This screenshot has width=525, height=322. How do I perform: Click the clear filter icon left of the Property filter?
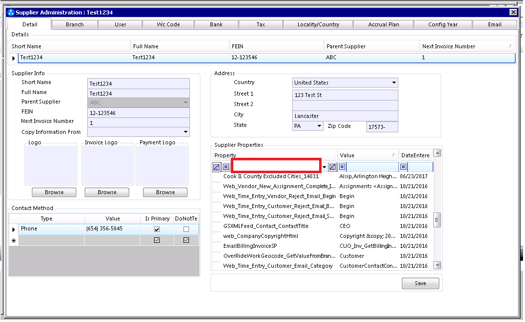tap(216, 167)
